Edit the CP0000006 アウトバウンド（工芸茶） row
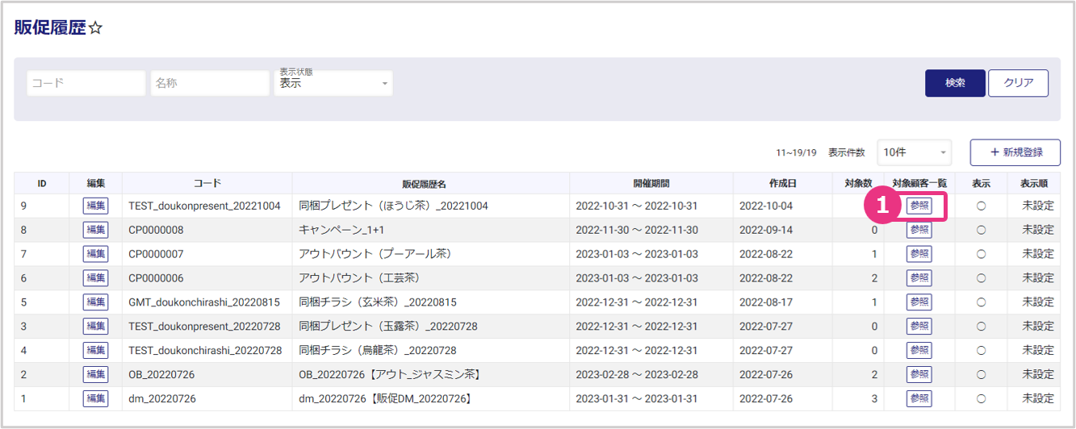Screen dimensions: 1076x429 click(95, 278)
